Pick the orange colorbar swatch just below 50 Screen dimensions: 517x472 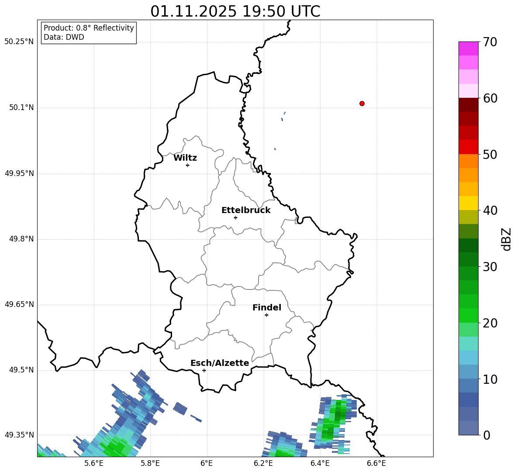(468, 161)
